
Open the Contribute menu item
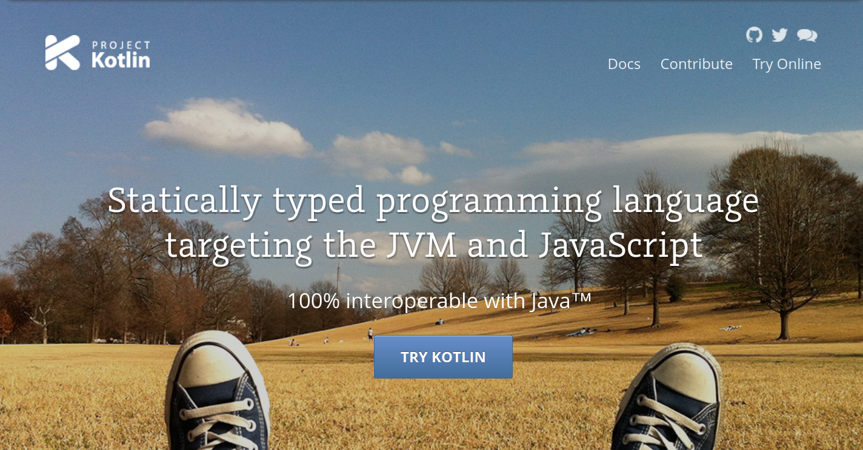pos(696,64)
